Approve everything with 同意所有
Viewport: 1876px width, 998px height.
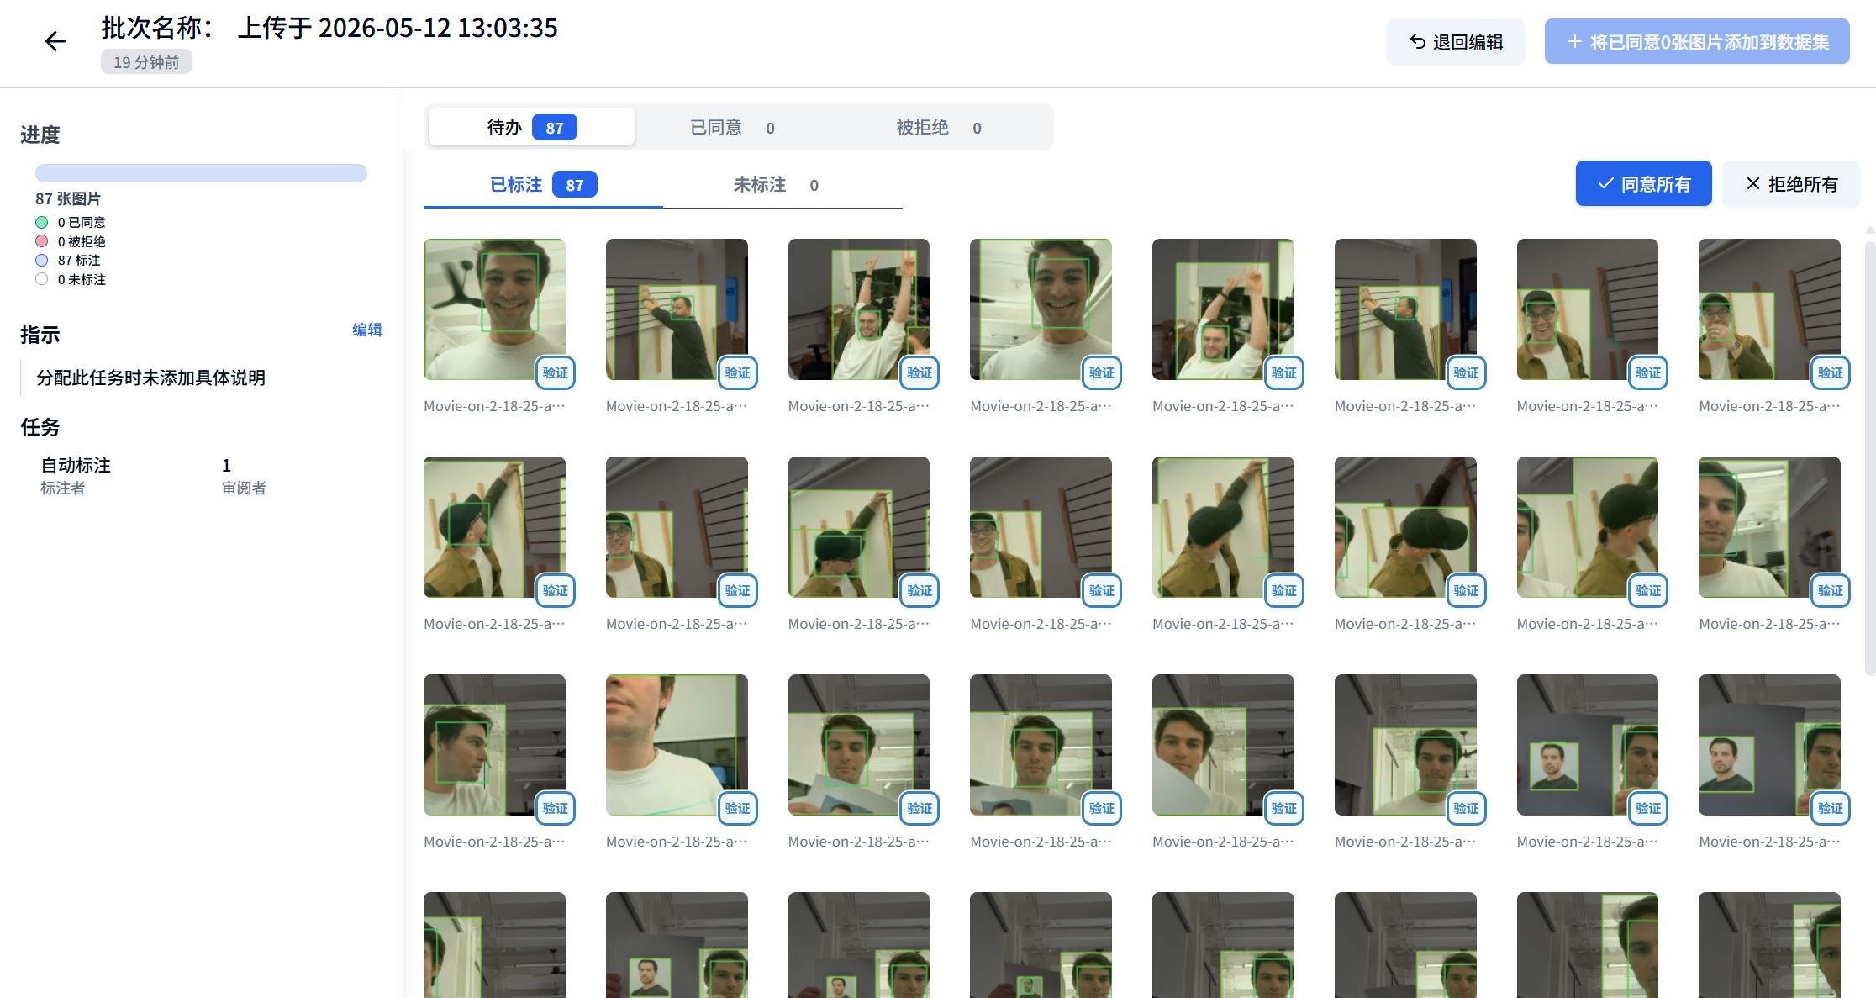1643,183
